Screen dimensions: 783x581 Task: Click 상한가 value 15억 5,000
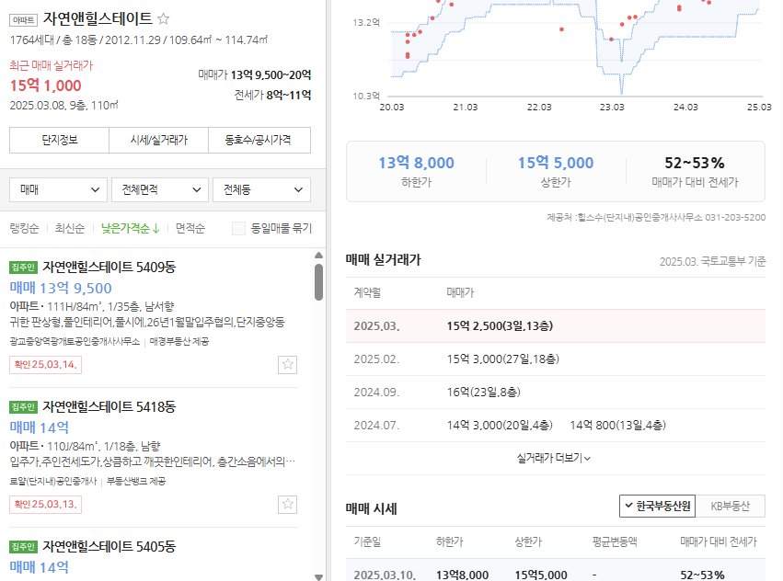point(556,163)
